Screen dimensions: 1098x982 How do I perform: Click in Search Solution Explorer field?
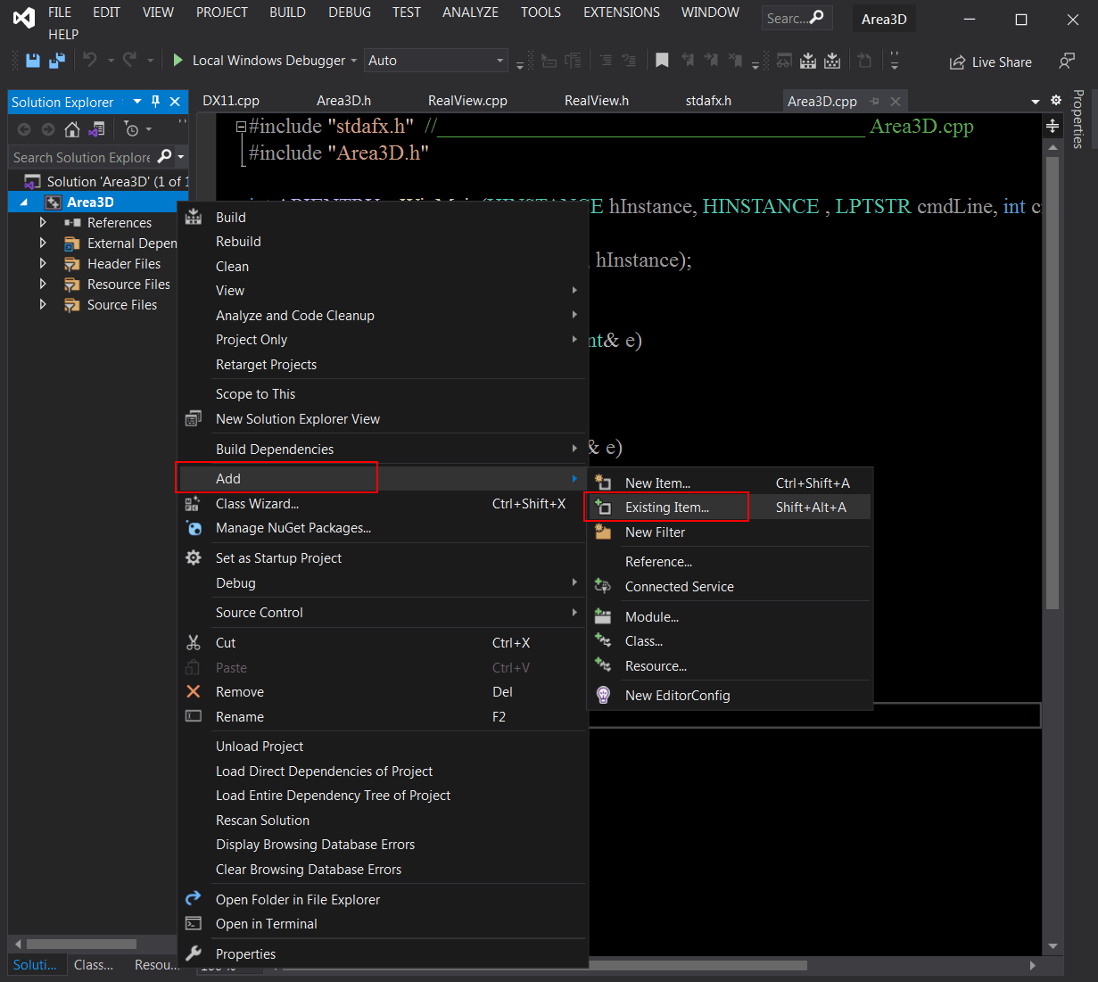coord(82,157)
